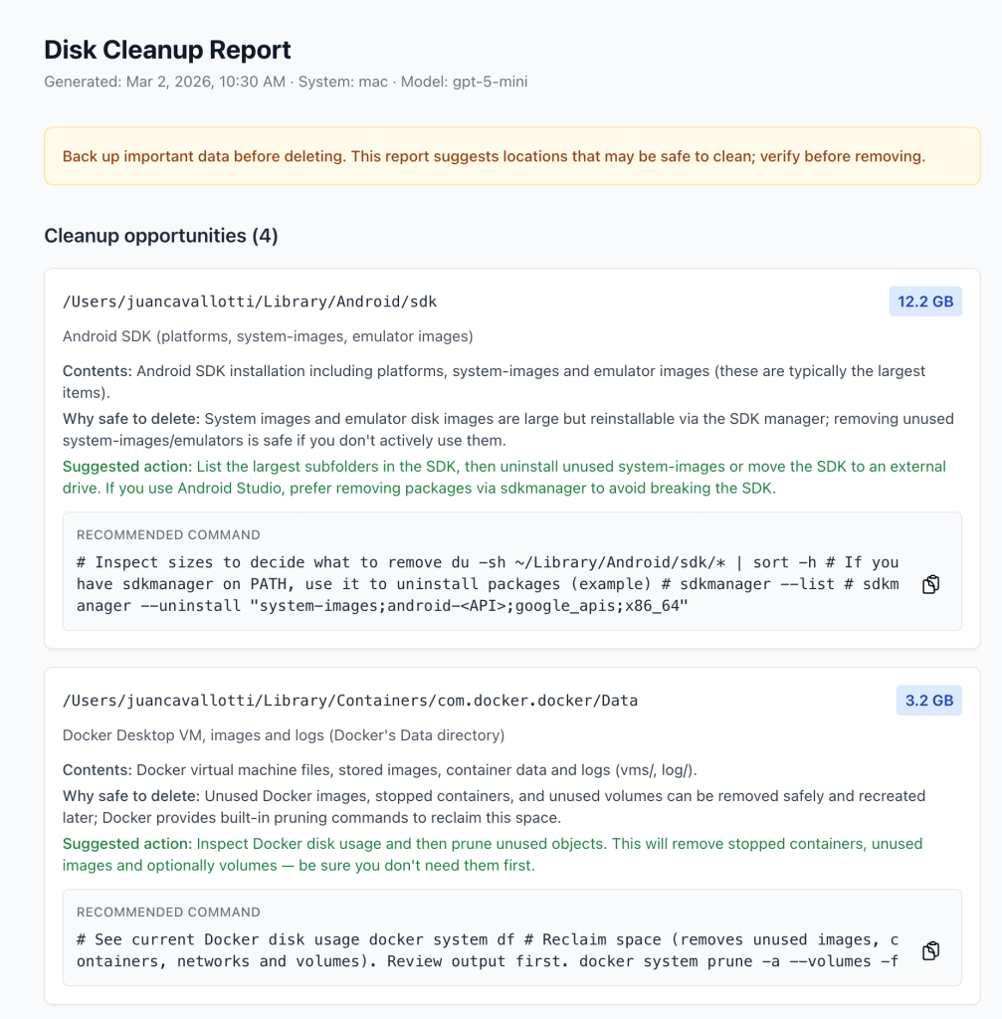Viewport: 1002px width, 1019px height.
Task: Select the com.docker.docker Data folder path
Action: click(349, 701)
